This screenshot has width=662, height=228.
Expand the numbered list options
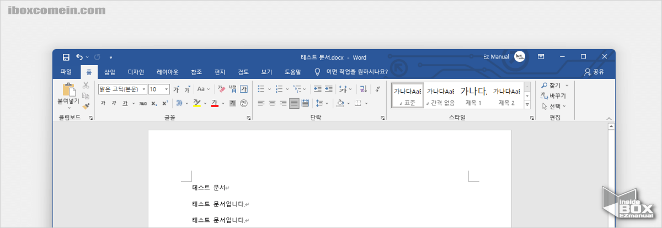287,89
